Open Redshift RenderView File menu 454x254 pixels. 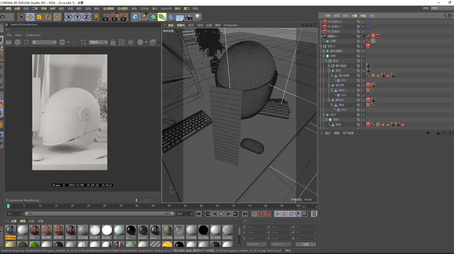coord(9,35)
